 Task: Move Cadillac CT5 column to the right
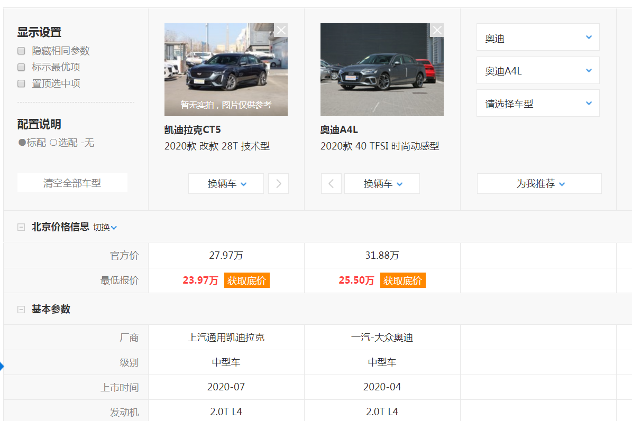(x=279, y=183)
